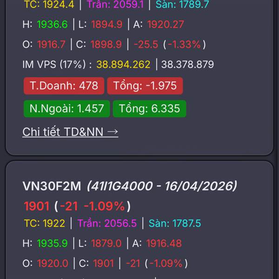Tap the VN30F2M low price 1879.0

coord(106,243)
